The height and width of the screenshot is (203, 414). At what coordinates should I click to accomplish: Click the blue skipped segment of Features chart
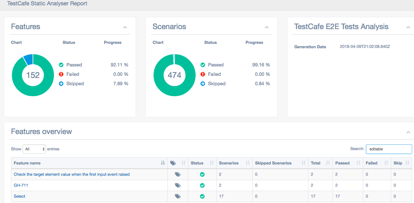(29, 60)
